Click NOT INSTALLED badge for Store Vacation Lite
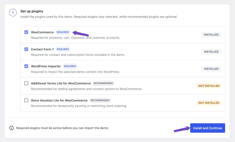Screen dimensions: 235x142 click(209, 103)
